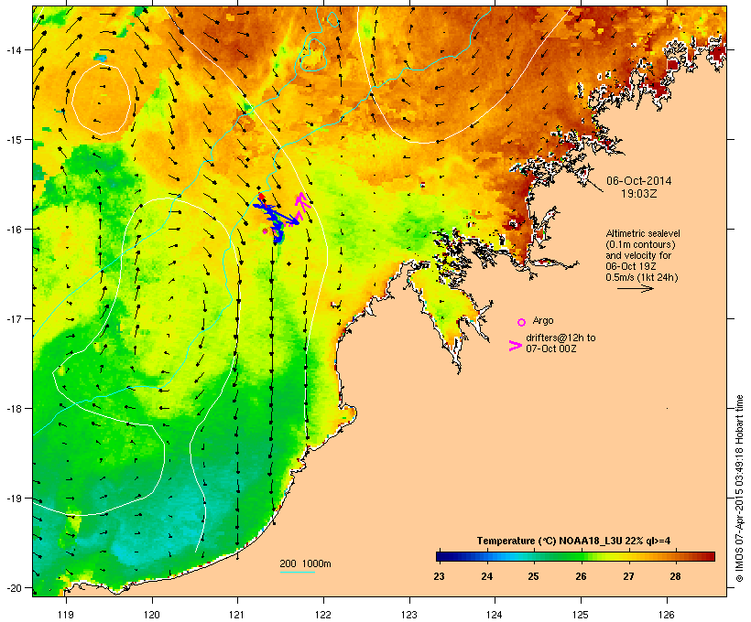Click longitude axis label 126
This screenshot has width=751, height=622.
(x=667, y=615)
